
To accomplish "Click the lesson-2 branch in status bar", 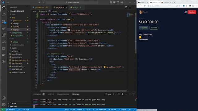I will click(11, 109).
